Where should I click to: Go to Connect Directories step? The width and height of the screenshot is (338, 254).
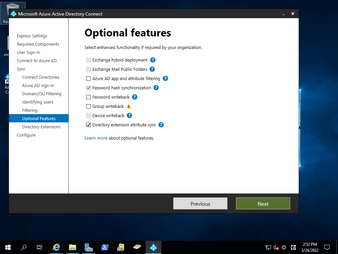[x=41, y=77]
